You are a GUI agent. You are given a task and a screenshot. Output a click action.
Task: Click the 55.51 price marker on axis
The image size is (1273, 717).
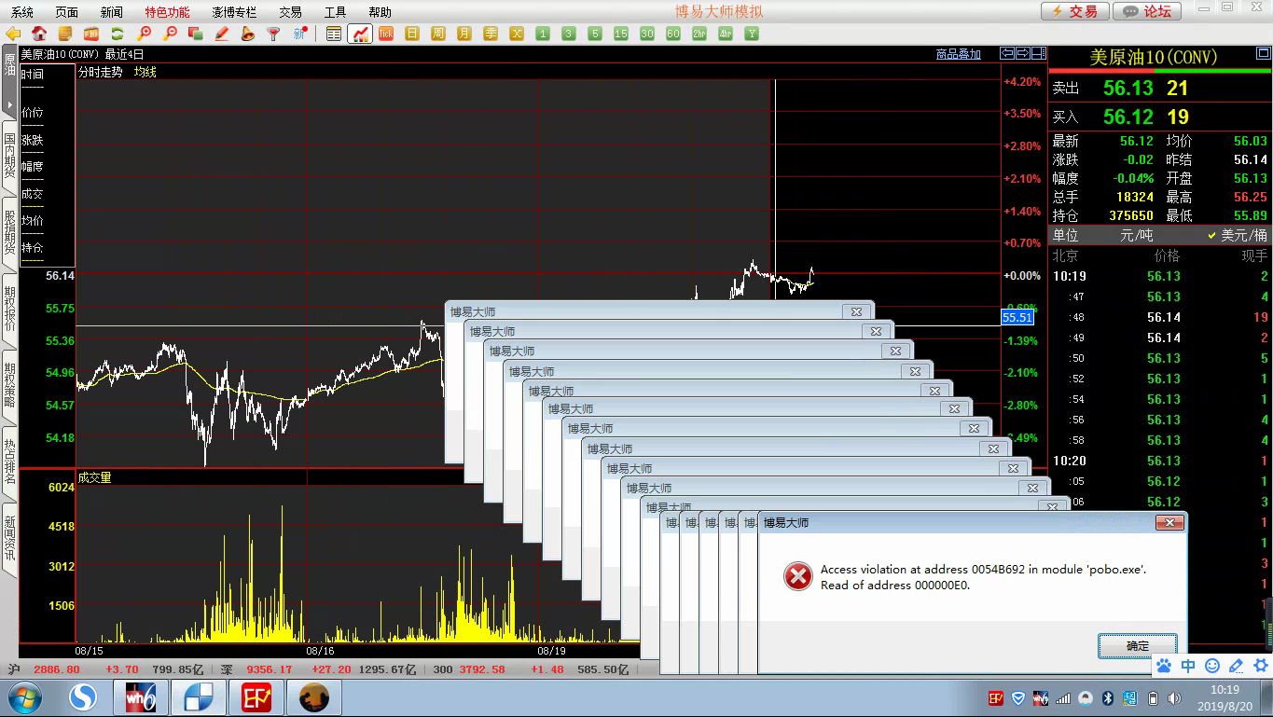coord(1017,318)
